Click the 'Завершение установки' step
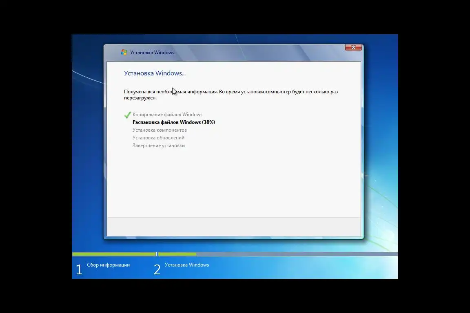Image resolution: width=470 pixels, height=313 pixels. click(x=159, y=145)
